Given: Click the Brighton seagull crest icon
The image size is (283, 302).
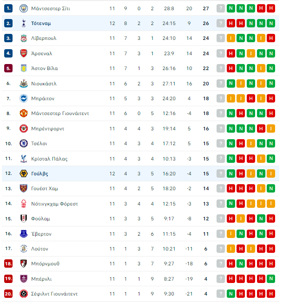Looking at the screenshot, I should (24, 98).
